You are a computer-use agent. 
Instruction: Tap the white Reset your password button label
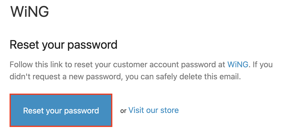[61, 110]
